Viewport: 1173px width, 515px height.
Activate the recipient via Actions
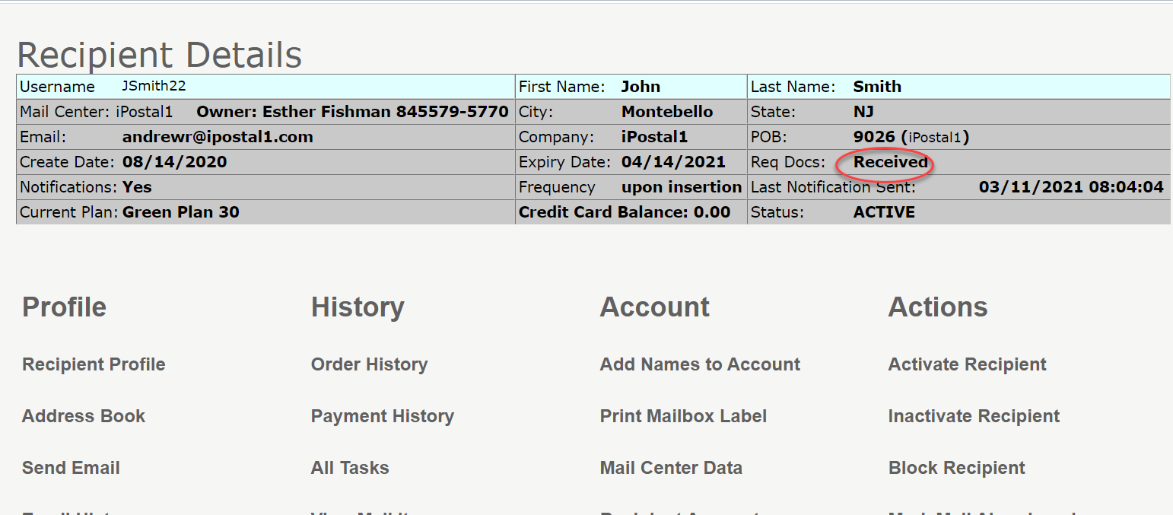(x=966, y=364)
